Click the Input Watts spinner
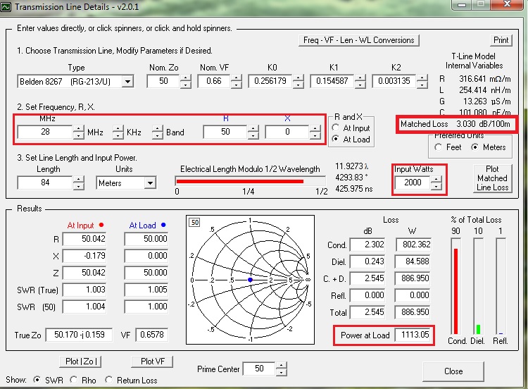528x389 pixels. tap(436, 183)
